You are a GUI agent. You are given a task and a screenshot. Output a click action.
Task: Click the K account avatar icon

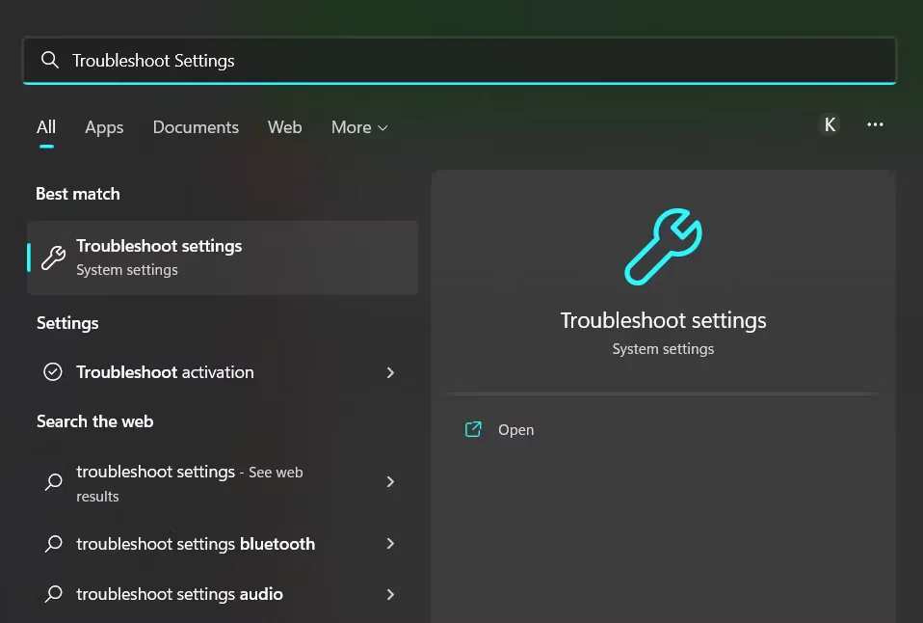tap(830, 124)
